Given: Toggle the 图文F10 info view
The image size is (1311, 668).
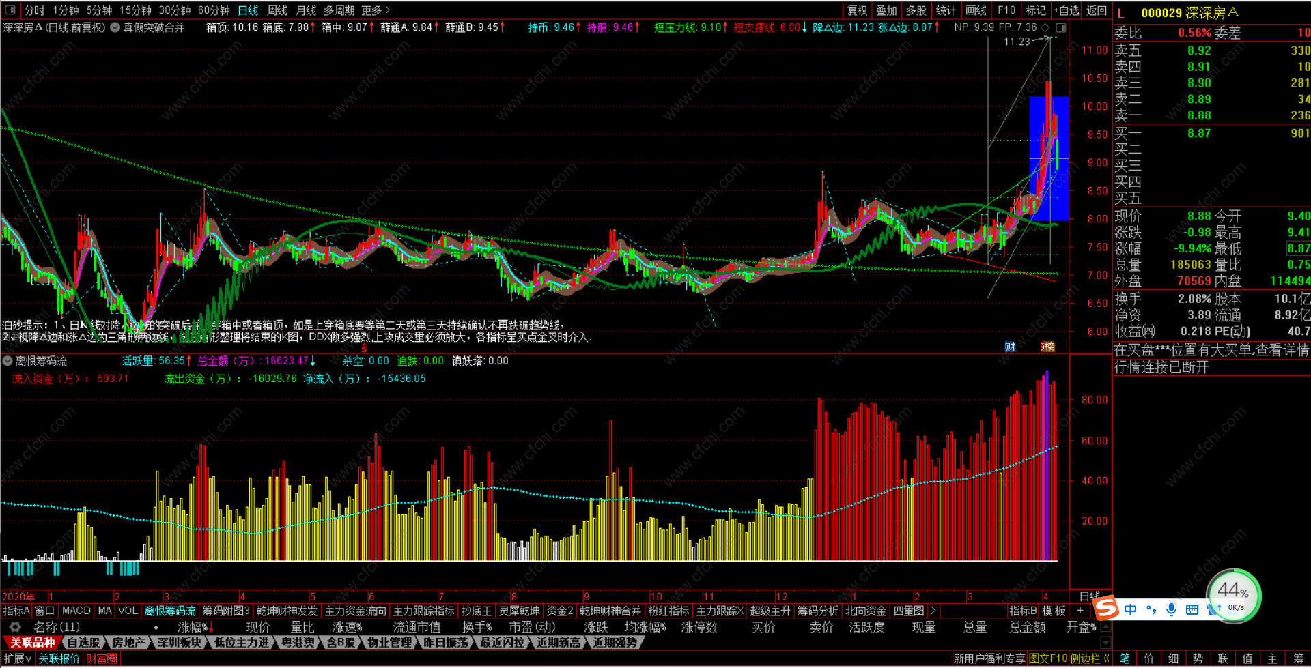Looking at the screenshot, I should coord(1048,658).
